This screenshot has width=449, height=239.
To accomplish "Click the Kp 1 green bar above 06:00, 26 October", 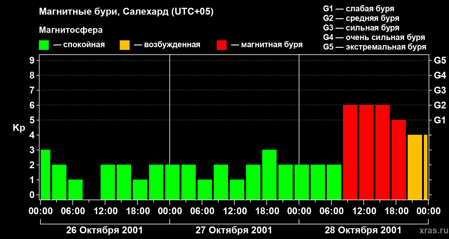I will point(75,190).
